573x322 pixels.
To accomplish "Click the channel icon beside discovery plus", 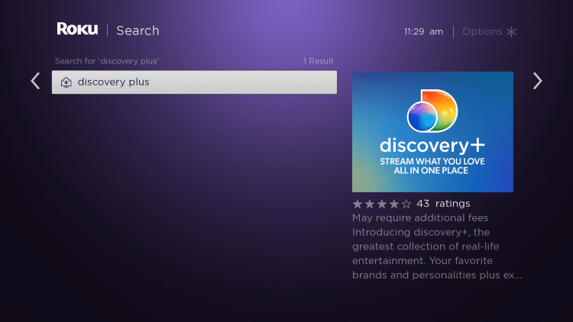I will coord(66,82).
